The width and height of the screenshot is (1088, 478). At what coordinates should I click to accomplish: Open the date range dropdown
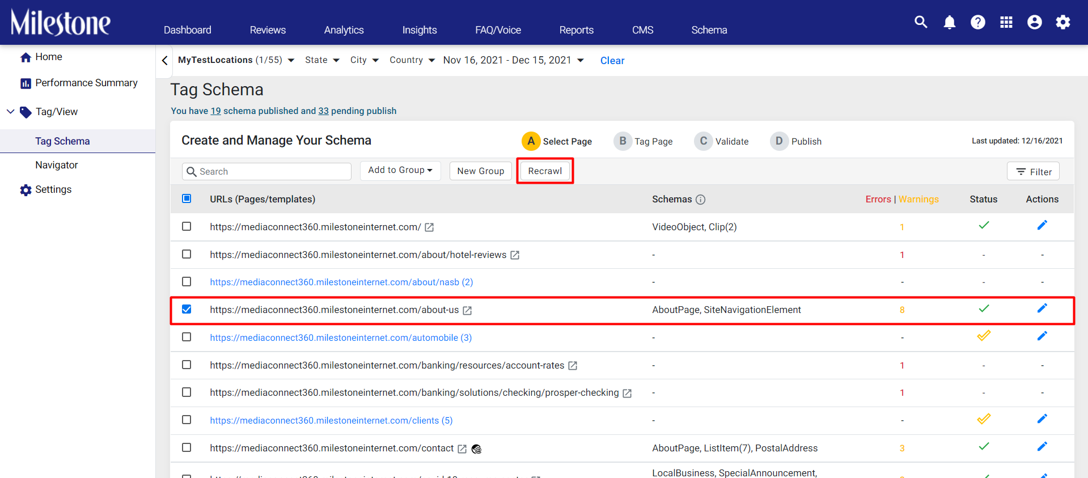(514, 60)
